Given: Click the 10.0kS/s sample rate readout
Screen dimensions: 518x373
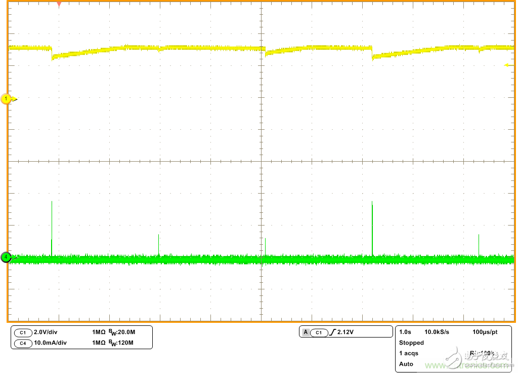Looking at the screenshot, I should click(437, 332).
